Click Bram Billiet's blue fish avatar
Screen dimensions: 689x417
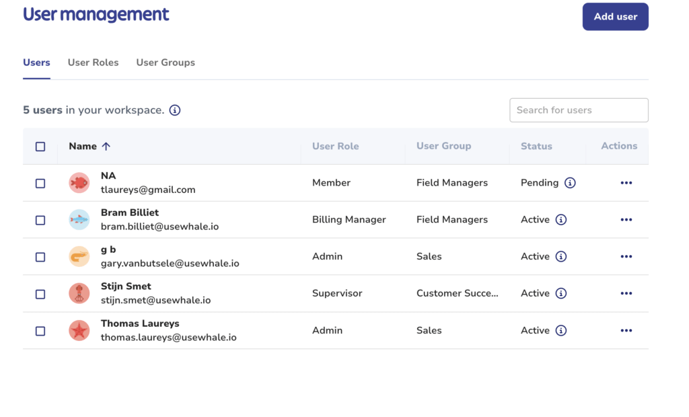pyautogui.click(x=79, y=220)
